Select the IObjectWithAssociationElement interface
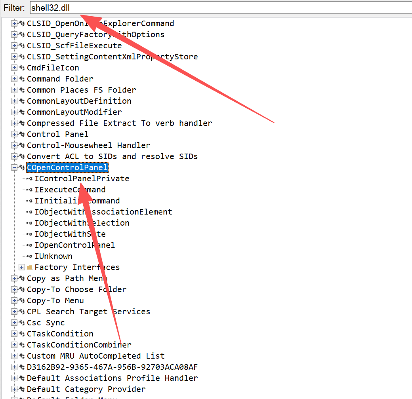 point(103,212)
